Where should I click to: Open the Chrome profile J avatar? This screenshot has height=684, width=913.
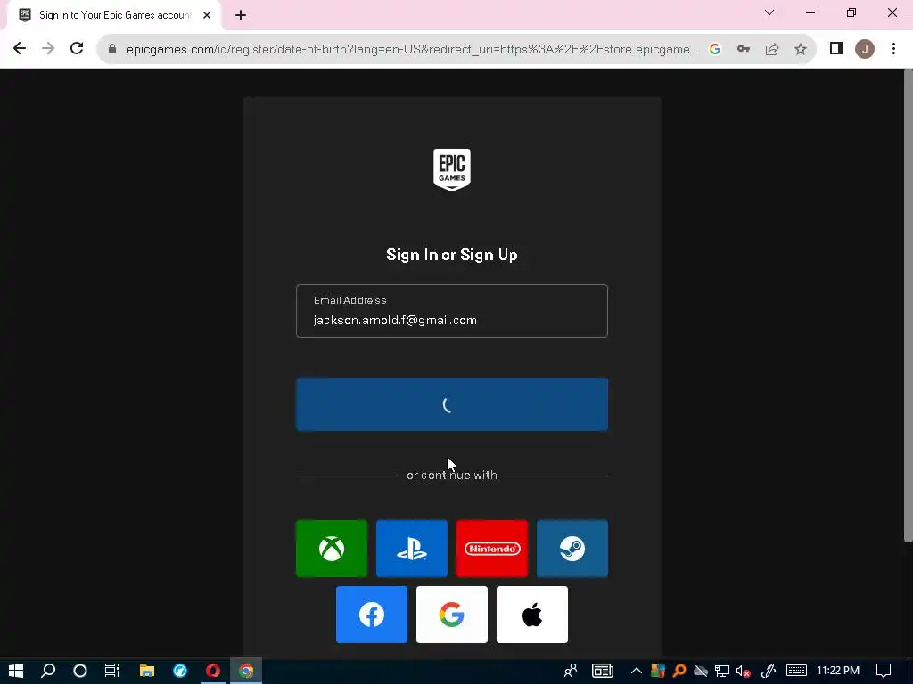click(x=865, y=49)
